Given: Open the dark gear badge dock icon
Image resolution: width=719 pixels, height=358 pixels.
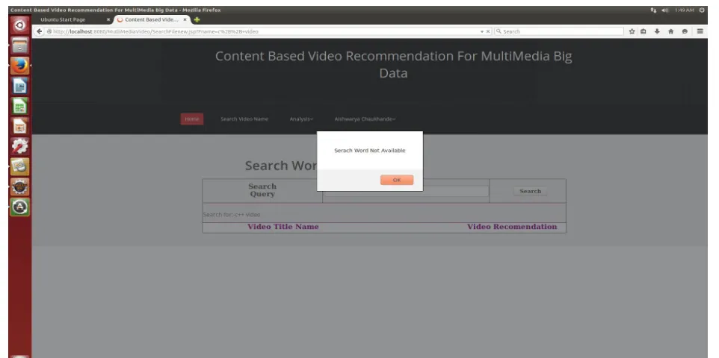Looking at the screenshot, I should click(x=19, y=186).
